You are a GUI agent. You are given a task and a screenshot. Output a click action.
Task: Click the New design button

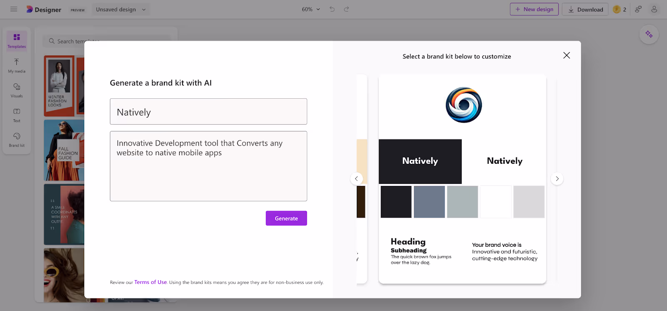[534, 9]
